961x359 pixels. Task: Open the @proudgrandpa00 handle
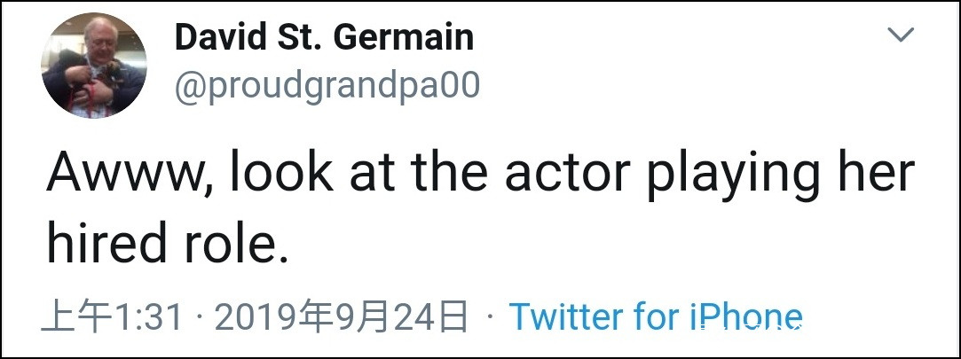(x=327, y=87)
